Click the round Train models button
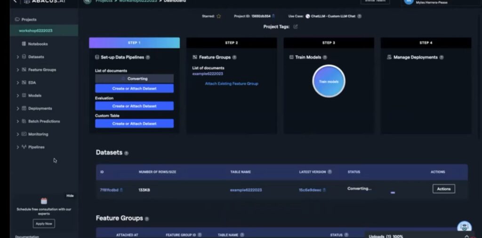 pos(329,81)
